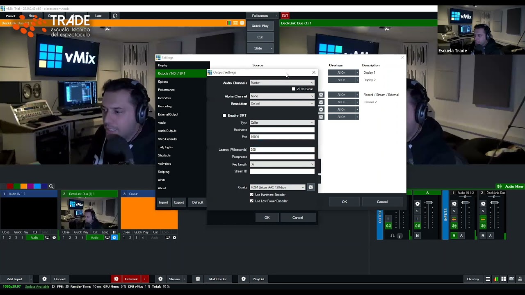Click the Fullscreen button
This screenshot has height=295, width=525.
click(x=260, y=16)
